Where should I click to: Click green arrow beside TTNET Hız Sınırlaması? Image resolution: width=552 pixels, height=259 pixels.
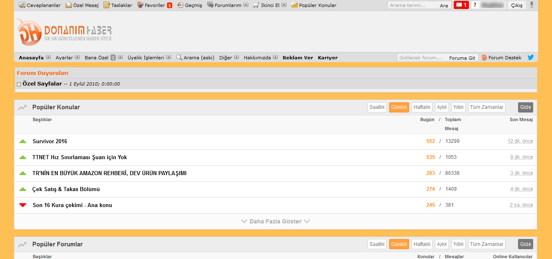[23, 158]
